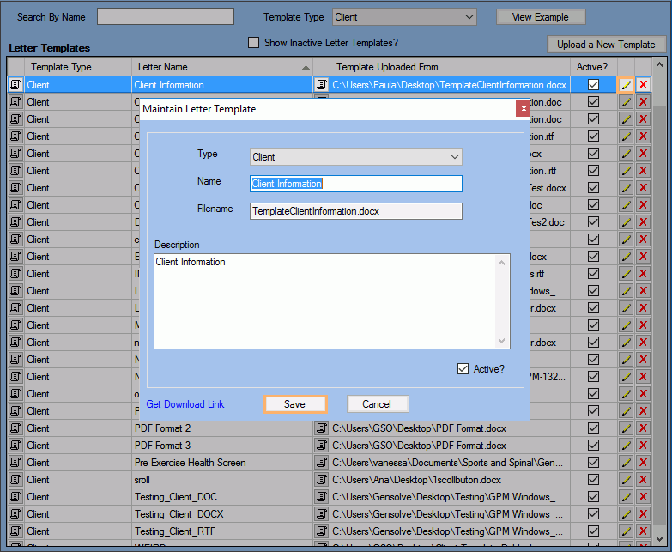Open document icon beside Pre Exercise Health Screen
This screenshot has width=672, height=552.
322,463
